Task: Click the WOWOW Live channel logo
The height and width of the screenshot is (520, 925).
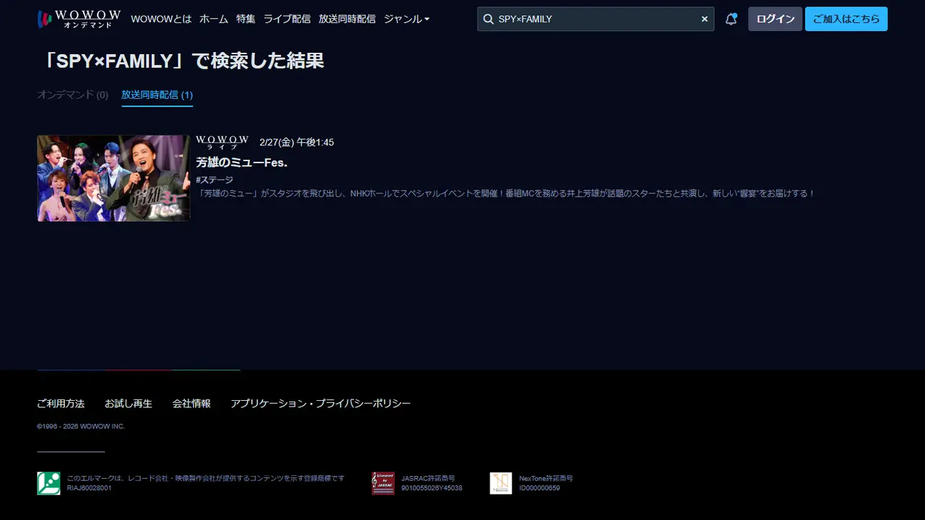Action: [x=222, y=142]
